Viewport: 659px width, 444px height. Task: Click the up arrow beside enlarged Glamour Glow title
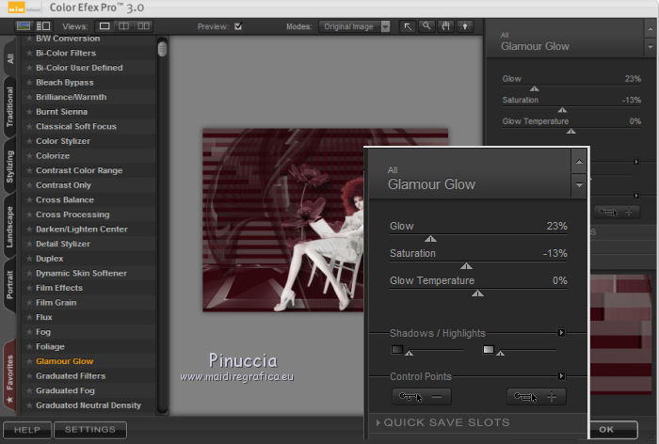pos(579,162)
